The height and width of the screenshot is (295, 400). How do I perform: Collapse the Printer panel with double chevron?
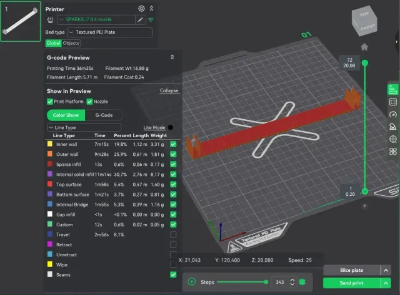(151, 8)
